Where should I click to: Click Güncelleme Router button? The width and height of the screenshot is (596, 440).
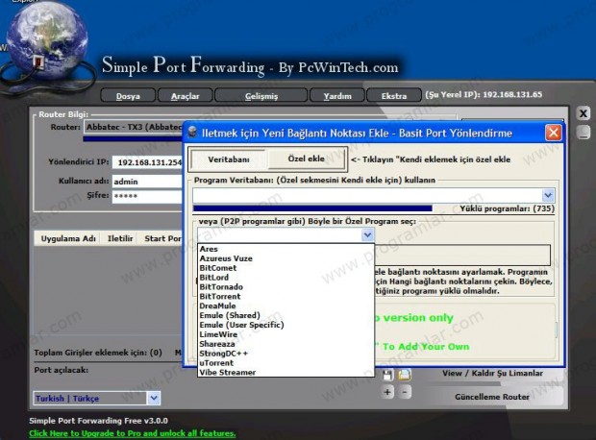point(492,397)
